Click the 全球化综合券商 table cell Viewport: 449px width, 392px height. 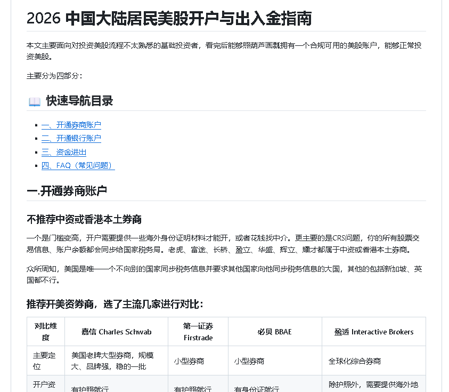point(374,361)
